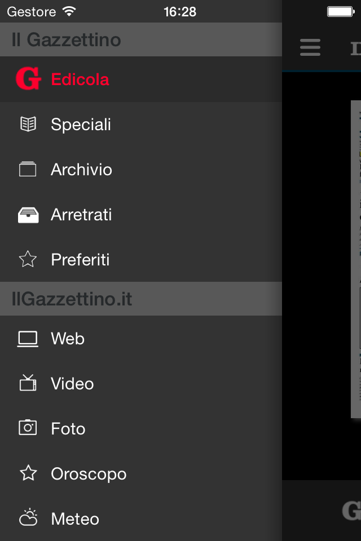Select the Edicola menu label
The height and width of the screenshot is (541, 361).
(80, 79)
